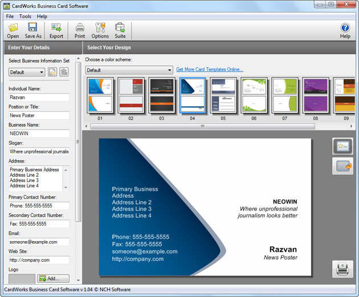Follow the Get More Card Templates Online link
The height and width of the screenshot is (297, 359).
pyautogui.click(x=210, y=70)
